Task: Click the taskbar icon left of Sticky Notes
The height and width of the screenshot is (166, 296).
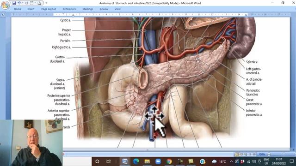Action: click(180, 161)
